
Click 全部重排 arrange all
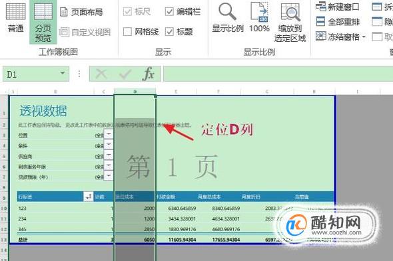[337, 22]
